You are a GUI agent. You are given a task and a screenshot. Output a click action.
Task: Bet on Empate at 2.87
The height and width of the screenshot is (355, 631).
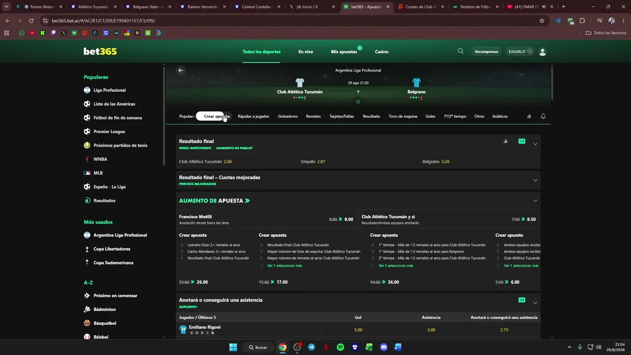click(321, 162)
